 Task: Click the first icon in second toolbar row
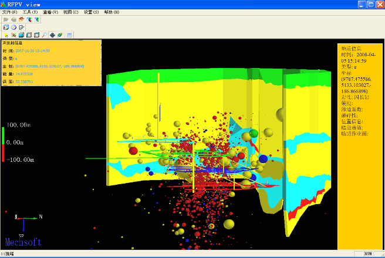(x=6, y=27)
